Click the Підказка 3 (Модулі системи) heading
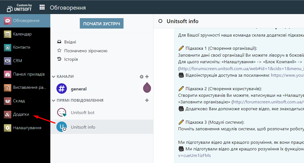Image resolution: width=304 pixels, height=163 pixels. click(215, 122)
